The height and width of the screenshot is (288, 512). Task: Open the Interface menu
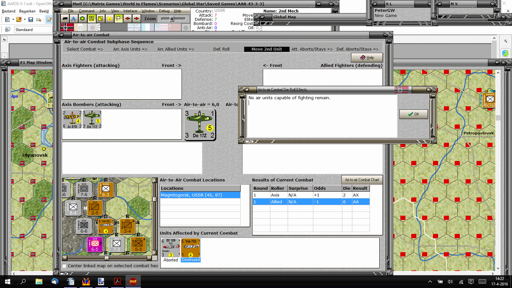pyautogui.click(x=130, y=11)
